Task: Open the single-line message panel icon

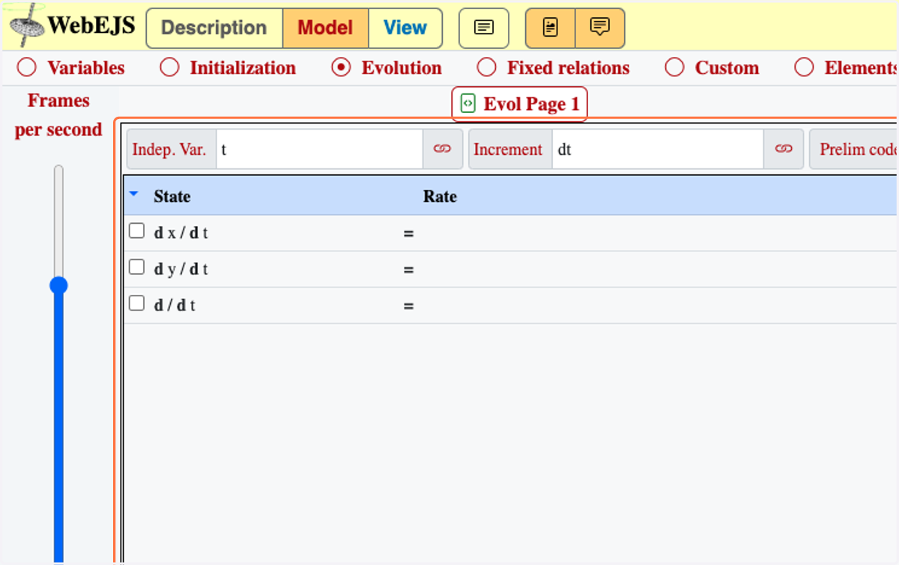Action: coord(484,28)
